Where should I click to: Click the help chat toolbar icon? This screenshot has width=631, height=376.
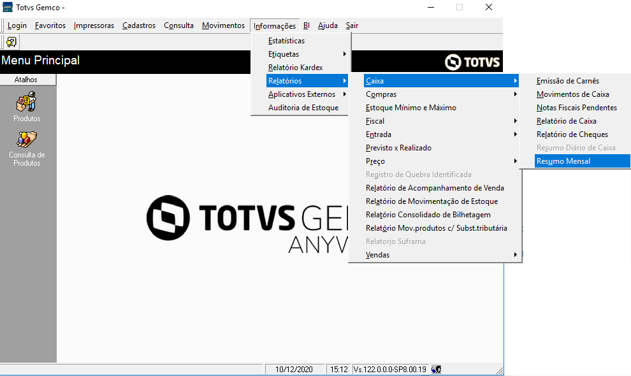[x=11, y=42]
